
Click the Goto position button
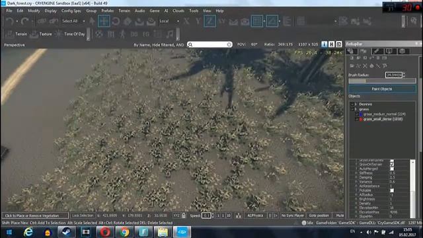[x=319, y=216]
